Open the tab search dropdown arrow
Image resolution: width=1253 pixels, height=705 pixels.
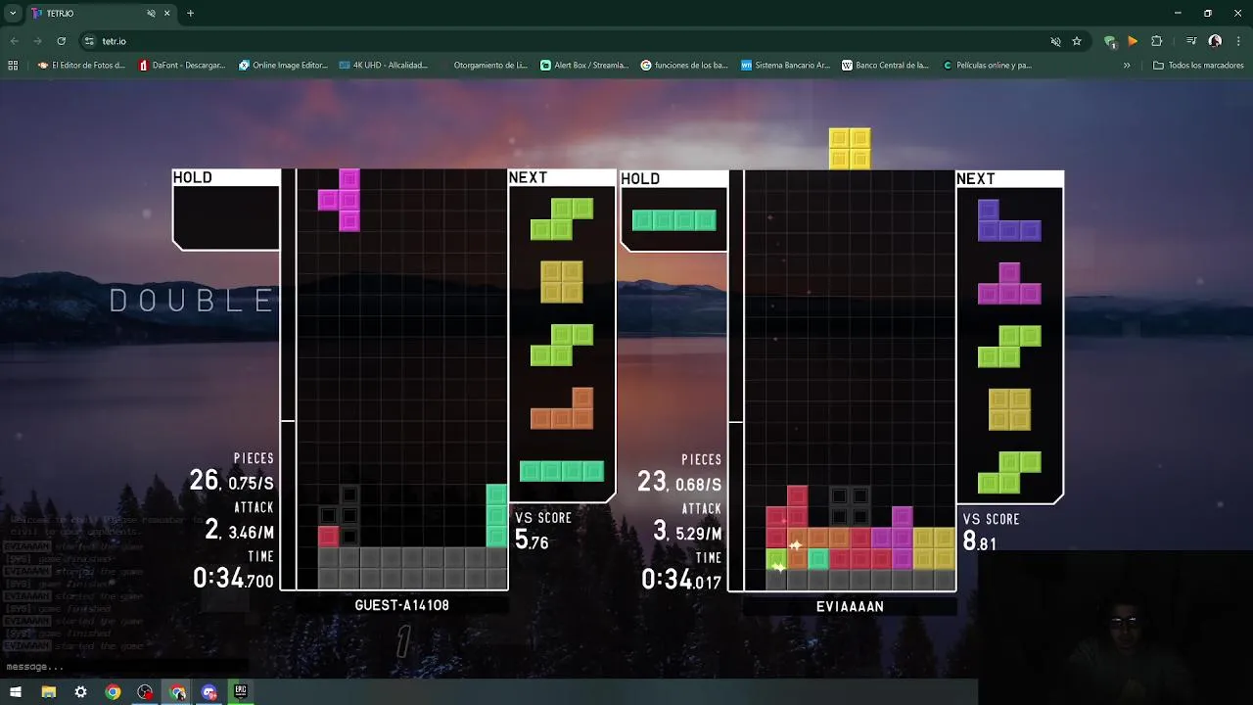pos(13,13)
